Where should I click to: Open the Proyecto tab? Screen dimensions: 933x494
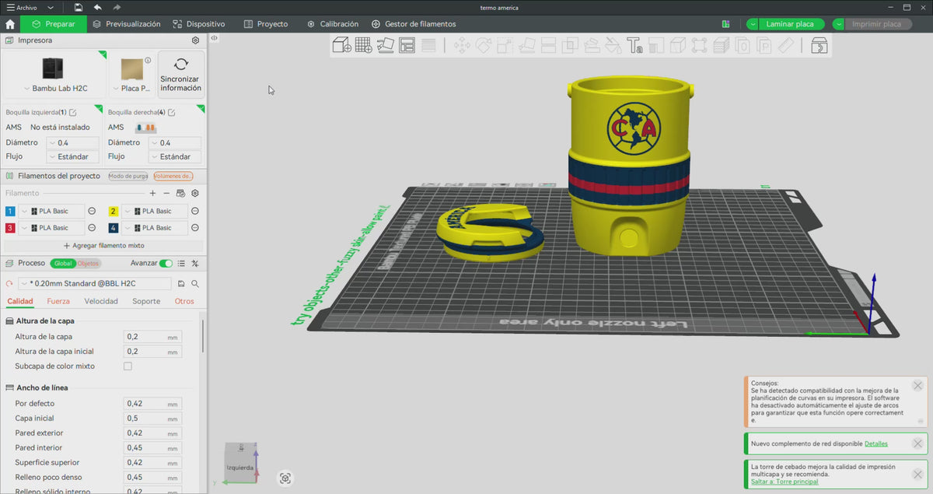coord(266,24)
